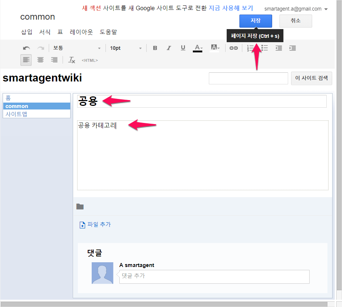
Task: Toggle italic formatting
Action: (169, 48)
